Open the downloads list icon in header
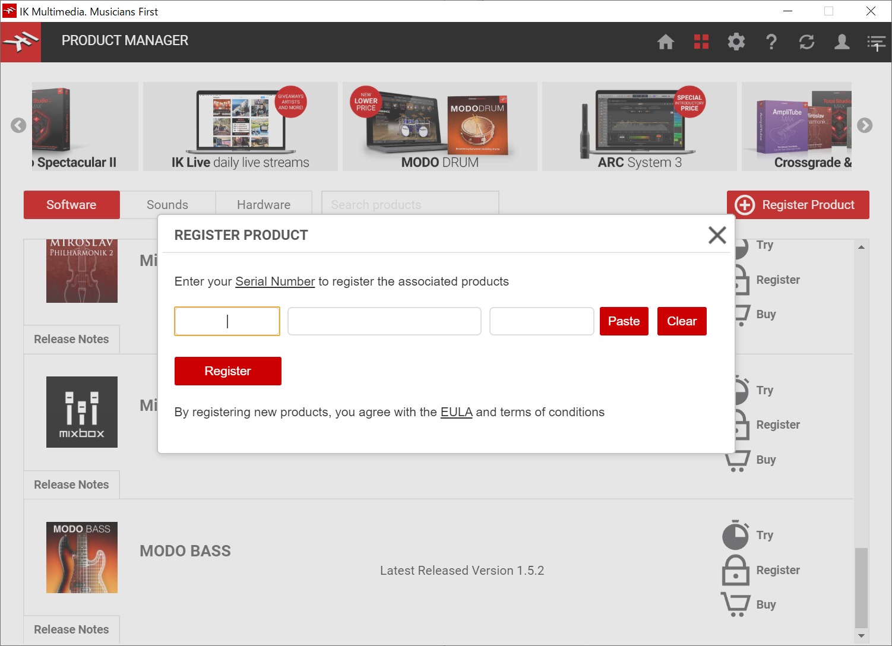Screen dimensions: 892x646 point(876,43)
